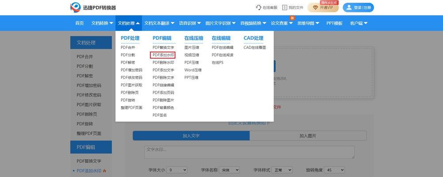Viewport: 443px width, 177px height.
Task: Choose PDF合并 in the dropdown's PDF处理 column
Action: point(128,47)
